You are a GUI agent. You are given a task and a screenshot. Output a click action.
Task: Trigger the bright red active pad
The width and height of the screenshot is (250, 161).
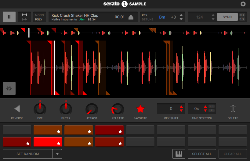pos(48,142)
